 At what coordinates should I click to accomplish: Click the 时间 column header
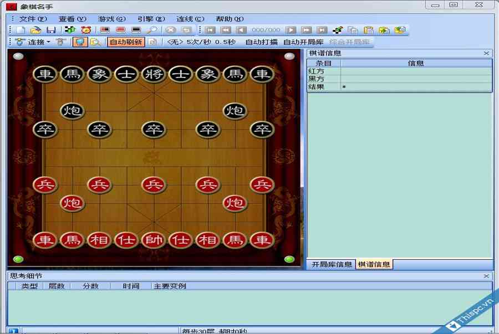(x=131, y=286)
